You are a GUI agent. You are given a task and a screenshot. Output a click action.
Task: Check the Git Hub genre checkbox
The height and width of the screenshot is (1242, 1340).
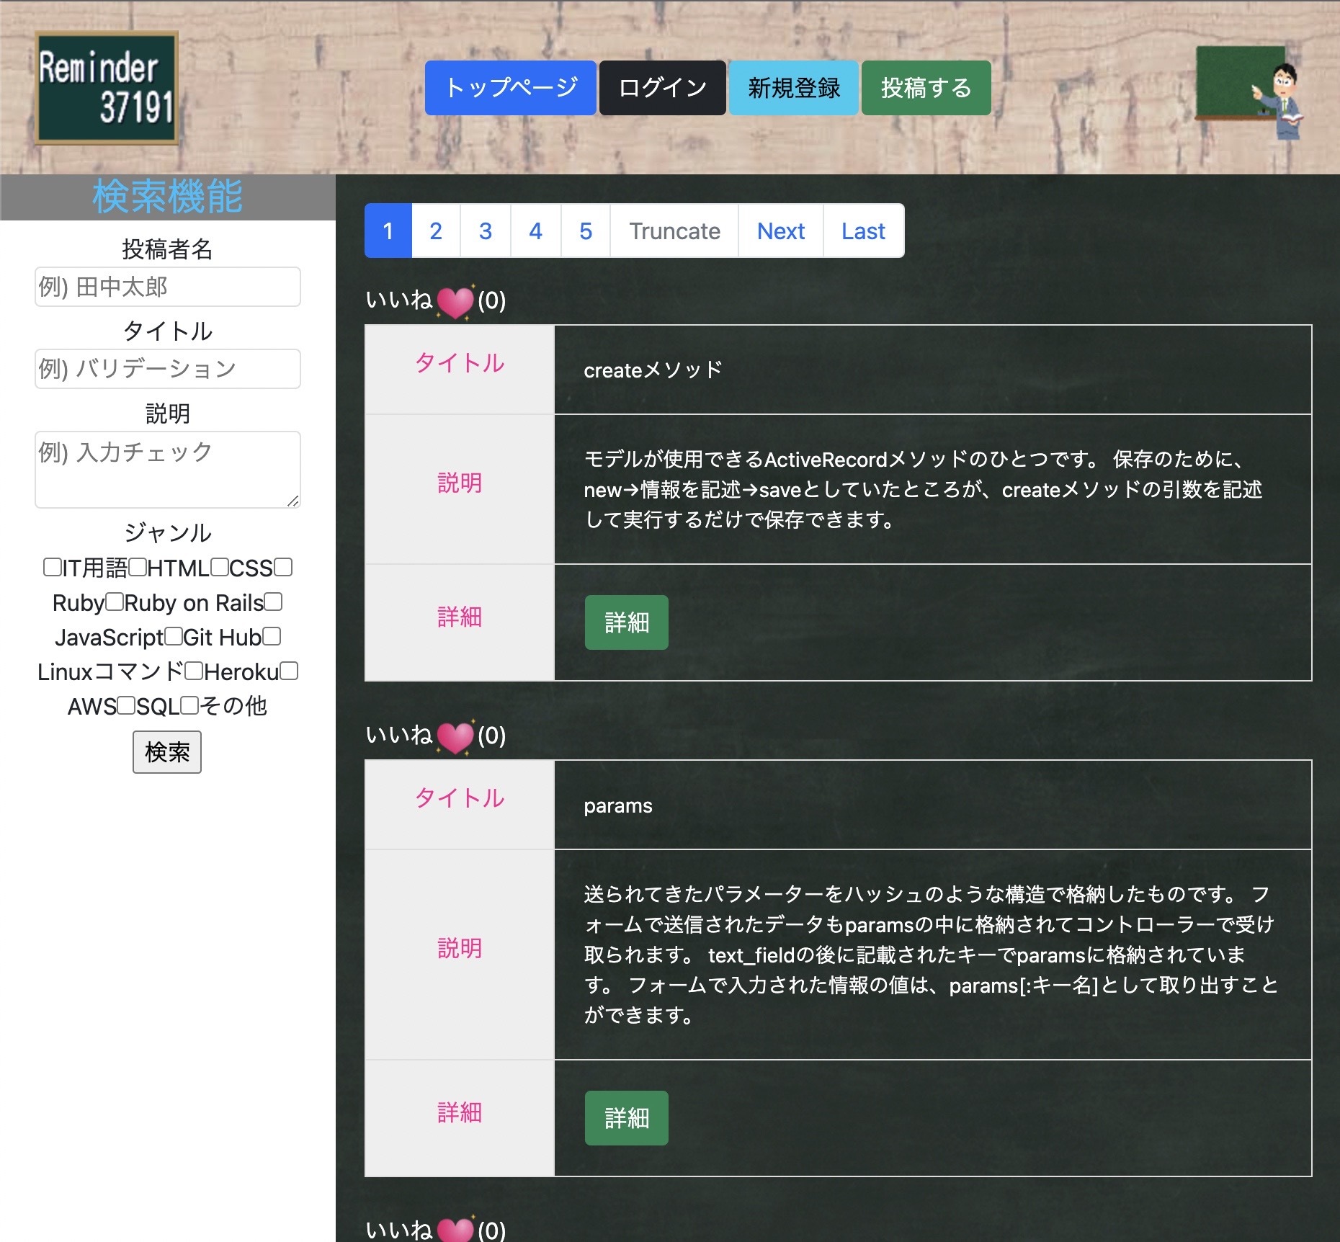173,636
